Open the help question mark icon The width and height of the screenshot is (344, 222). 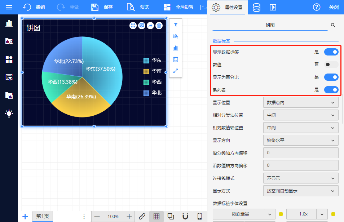(317, 7)
